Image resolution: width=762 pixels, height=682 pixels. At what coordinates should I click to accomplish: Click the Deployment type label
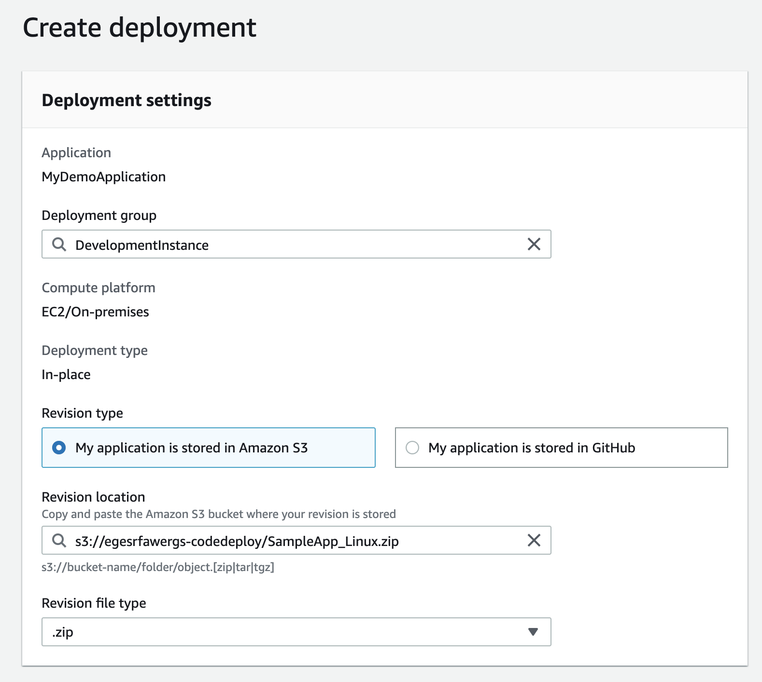tap(95, 351)
